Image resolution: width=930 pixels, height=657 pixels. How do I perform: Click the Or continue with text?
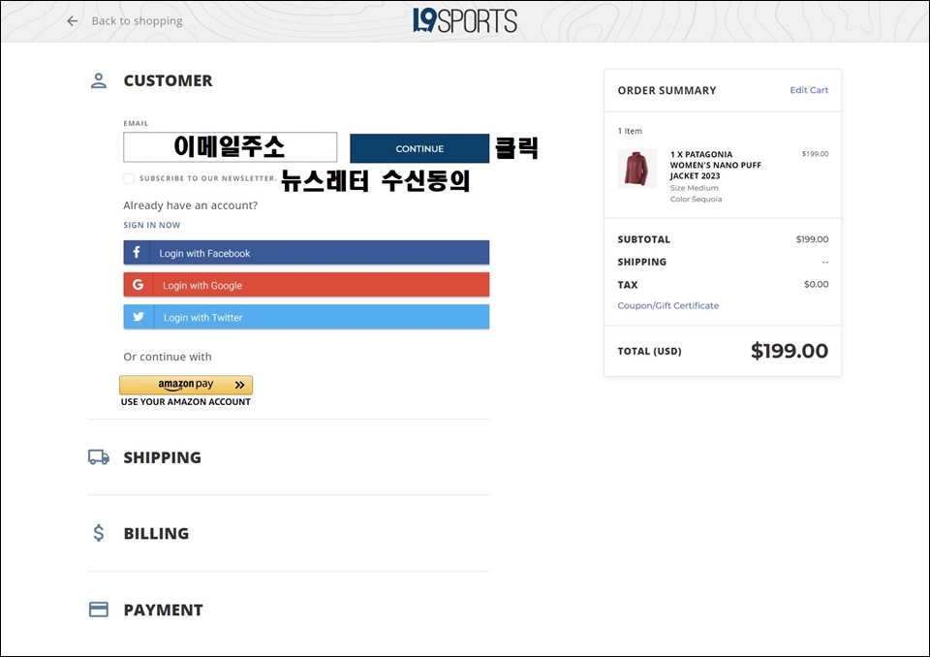(168, 357)
